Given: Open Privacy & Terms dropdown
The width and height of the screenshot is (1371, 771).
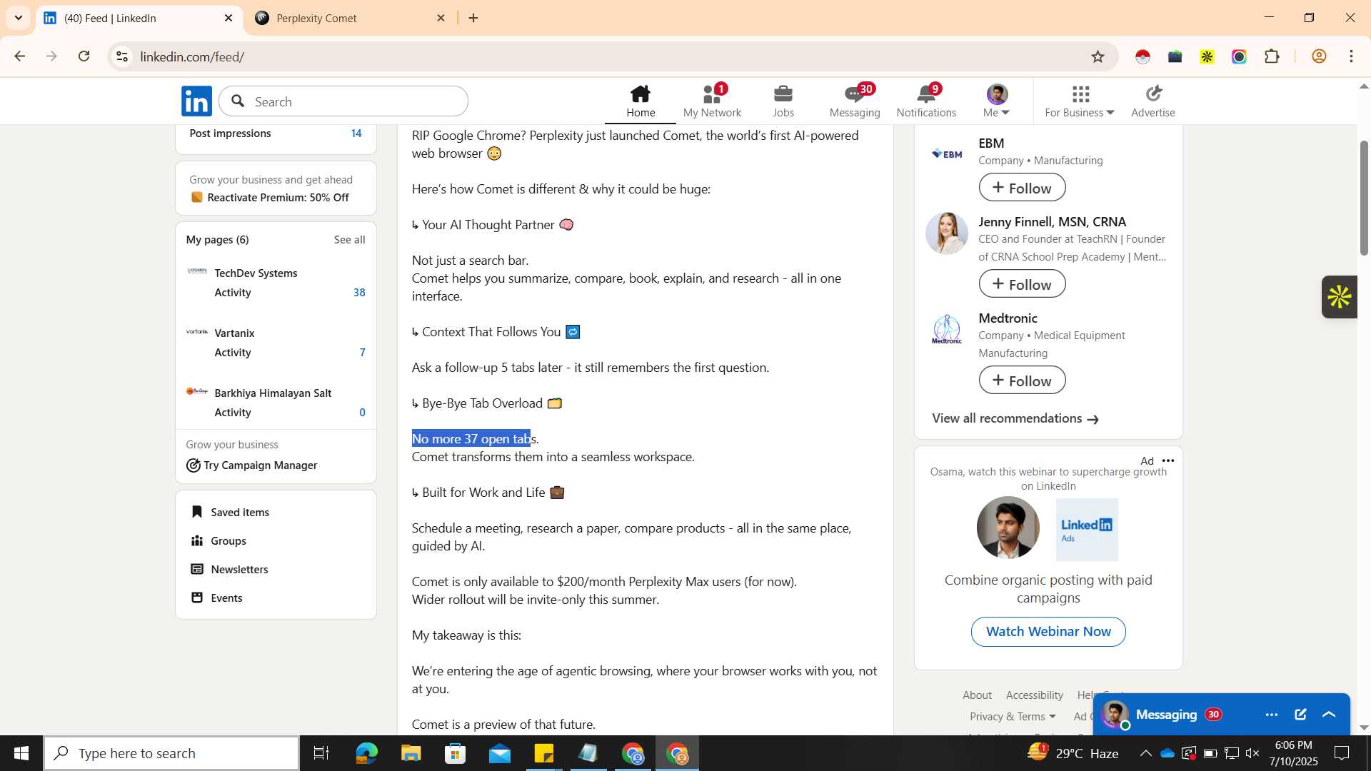Looking at the screenshot, I should 1013,716.
